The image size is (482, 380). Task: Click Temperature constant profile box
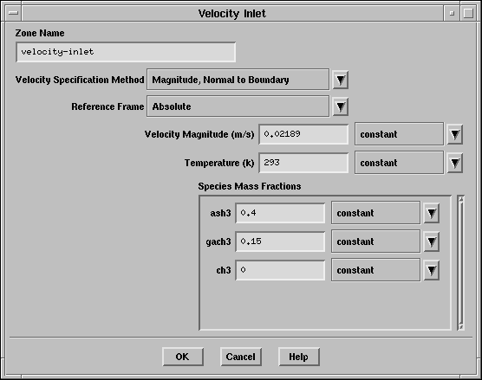[400, 163]
